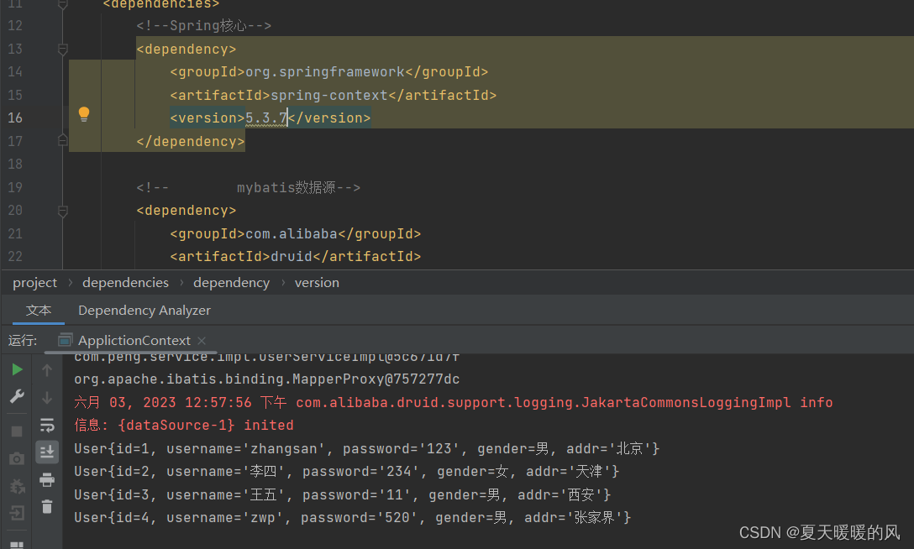Image resolution: width=914 pixels, height=549 pixels.
Task: Collapse the dependencies block at line 11
Action: (x=63, y=5)
